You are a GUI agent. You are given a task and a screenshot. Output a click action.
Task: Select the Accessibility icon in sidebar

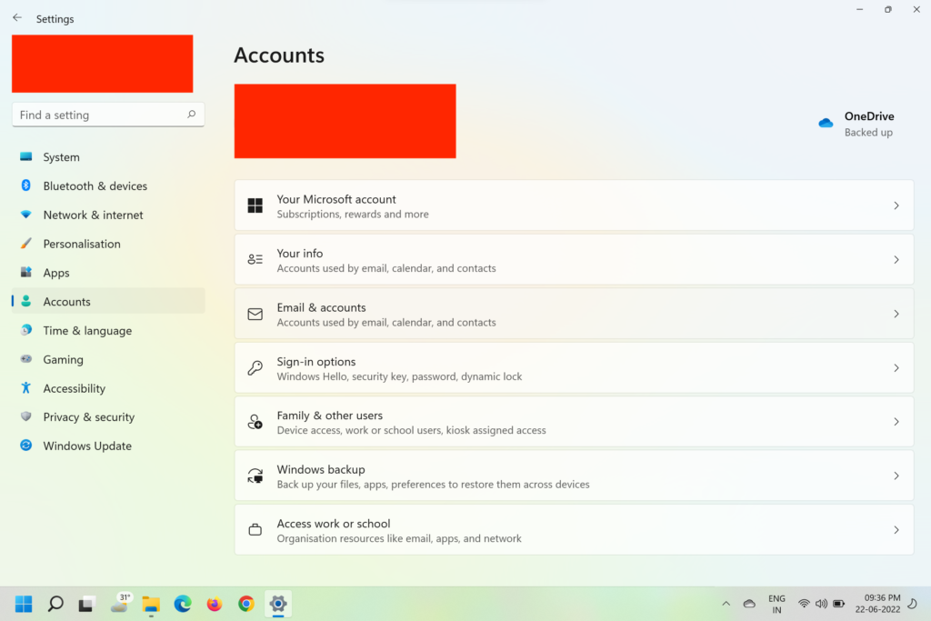click(x=25, y=388)
